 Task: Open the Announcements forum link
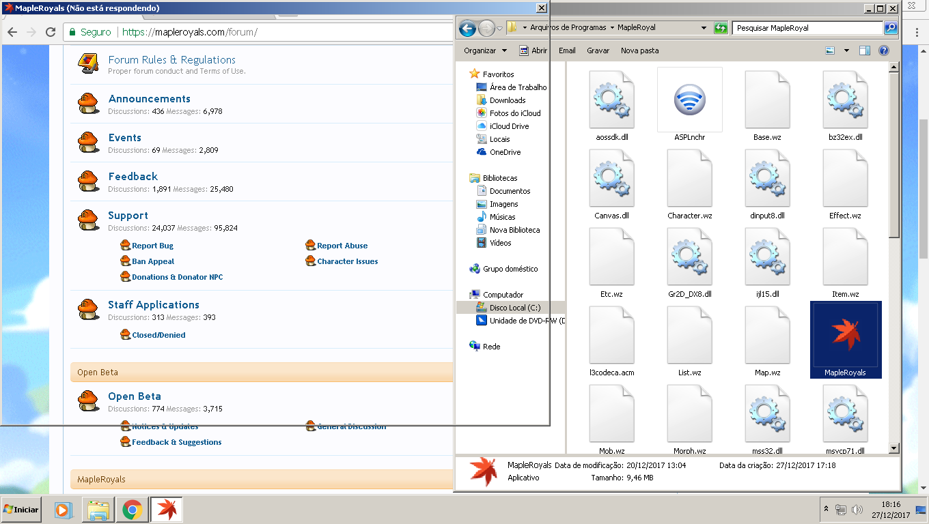point(149,99)
